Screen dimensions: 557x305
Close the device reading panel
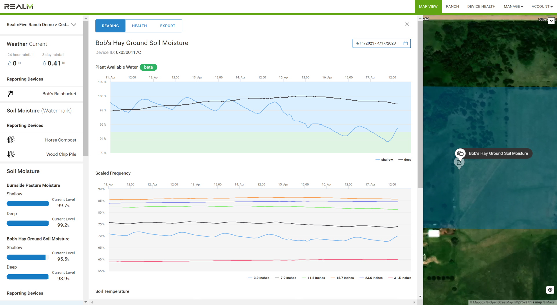[407, 24]
